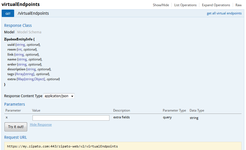Click the 'tags' Array[string] field line
The image size is (246, 150).
coord(29,74)
